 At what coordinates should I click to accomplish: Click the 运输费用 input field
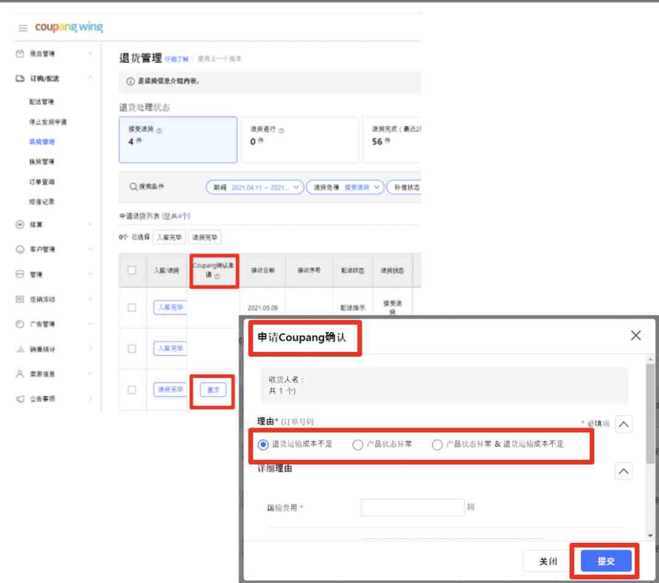coord(412,507)
